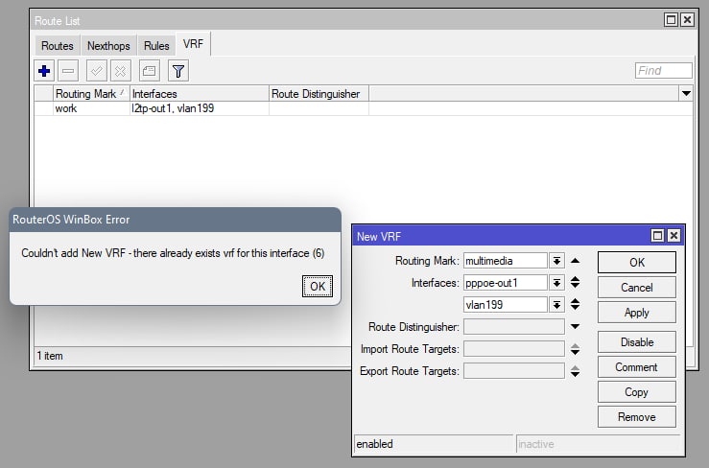Collapse the Routing Mark field with up arrow
The height and width of the screenshot is (468, 709).
(x=575, y=261)
